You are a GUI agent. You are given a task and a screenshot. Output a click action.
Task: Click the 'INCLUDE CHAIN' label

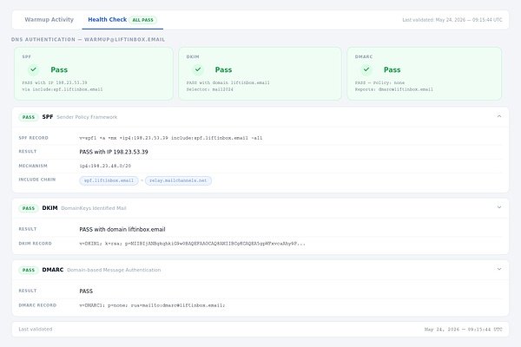point(37,180)
